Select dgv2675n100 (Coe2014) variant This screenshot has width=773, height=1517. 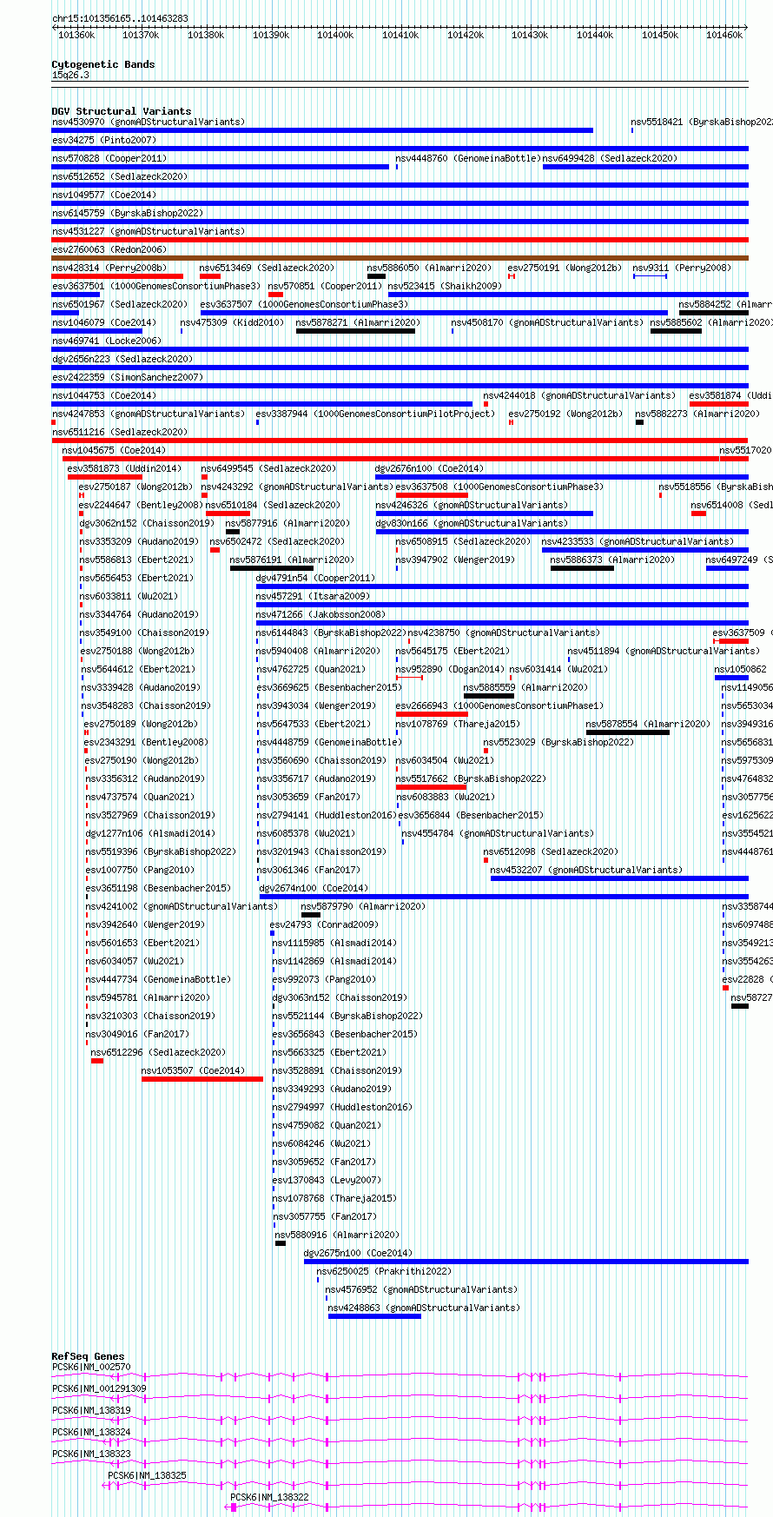point(359,1253)
